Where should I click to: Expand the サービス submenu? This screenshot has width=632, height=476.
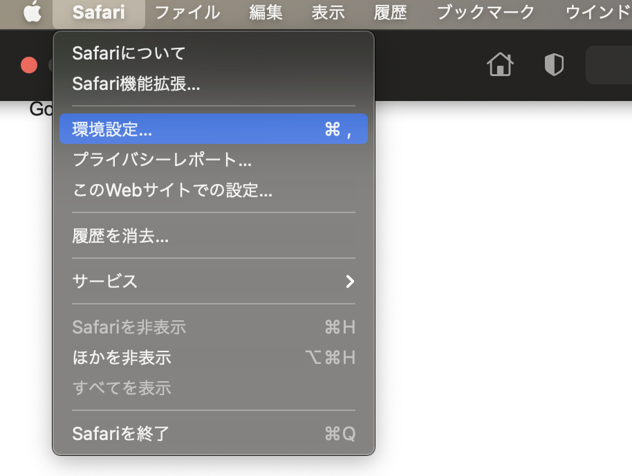(x=214, y=281)
